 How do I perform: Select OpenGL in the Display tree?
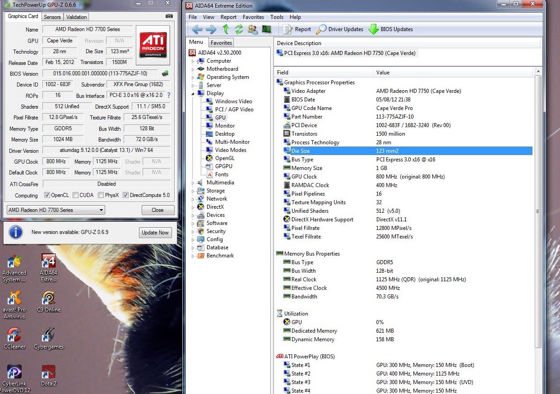220,158
